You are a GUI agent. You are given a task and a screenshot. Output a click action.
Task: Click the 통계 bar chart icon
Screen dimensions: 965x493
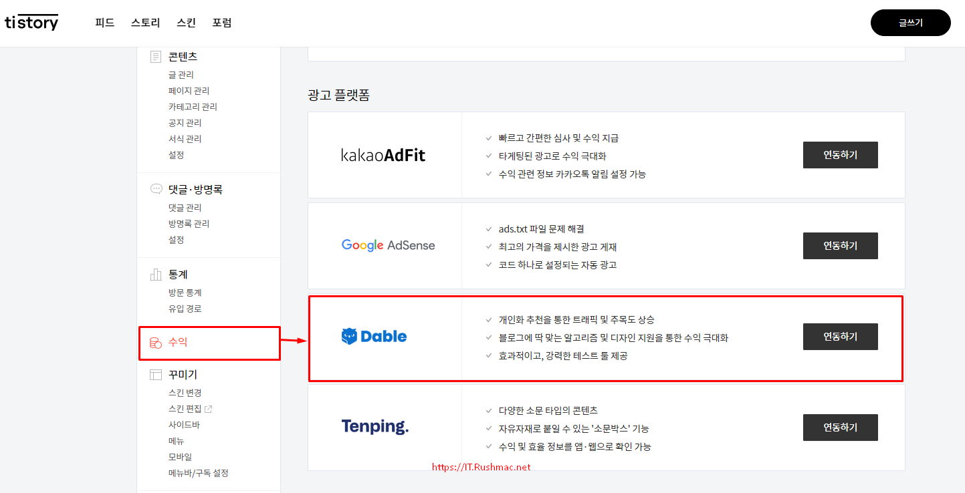point(156,274)
